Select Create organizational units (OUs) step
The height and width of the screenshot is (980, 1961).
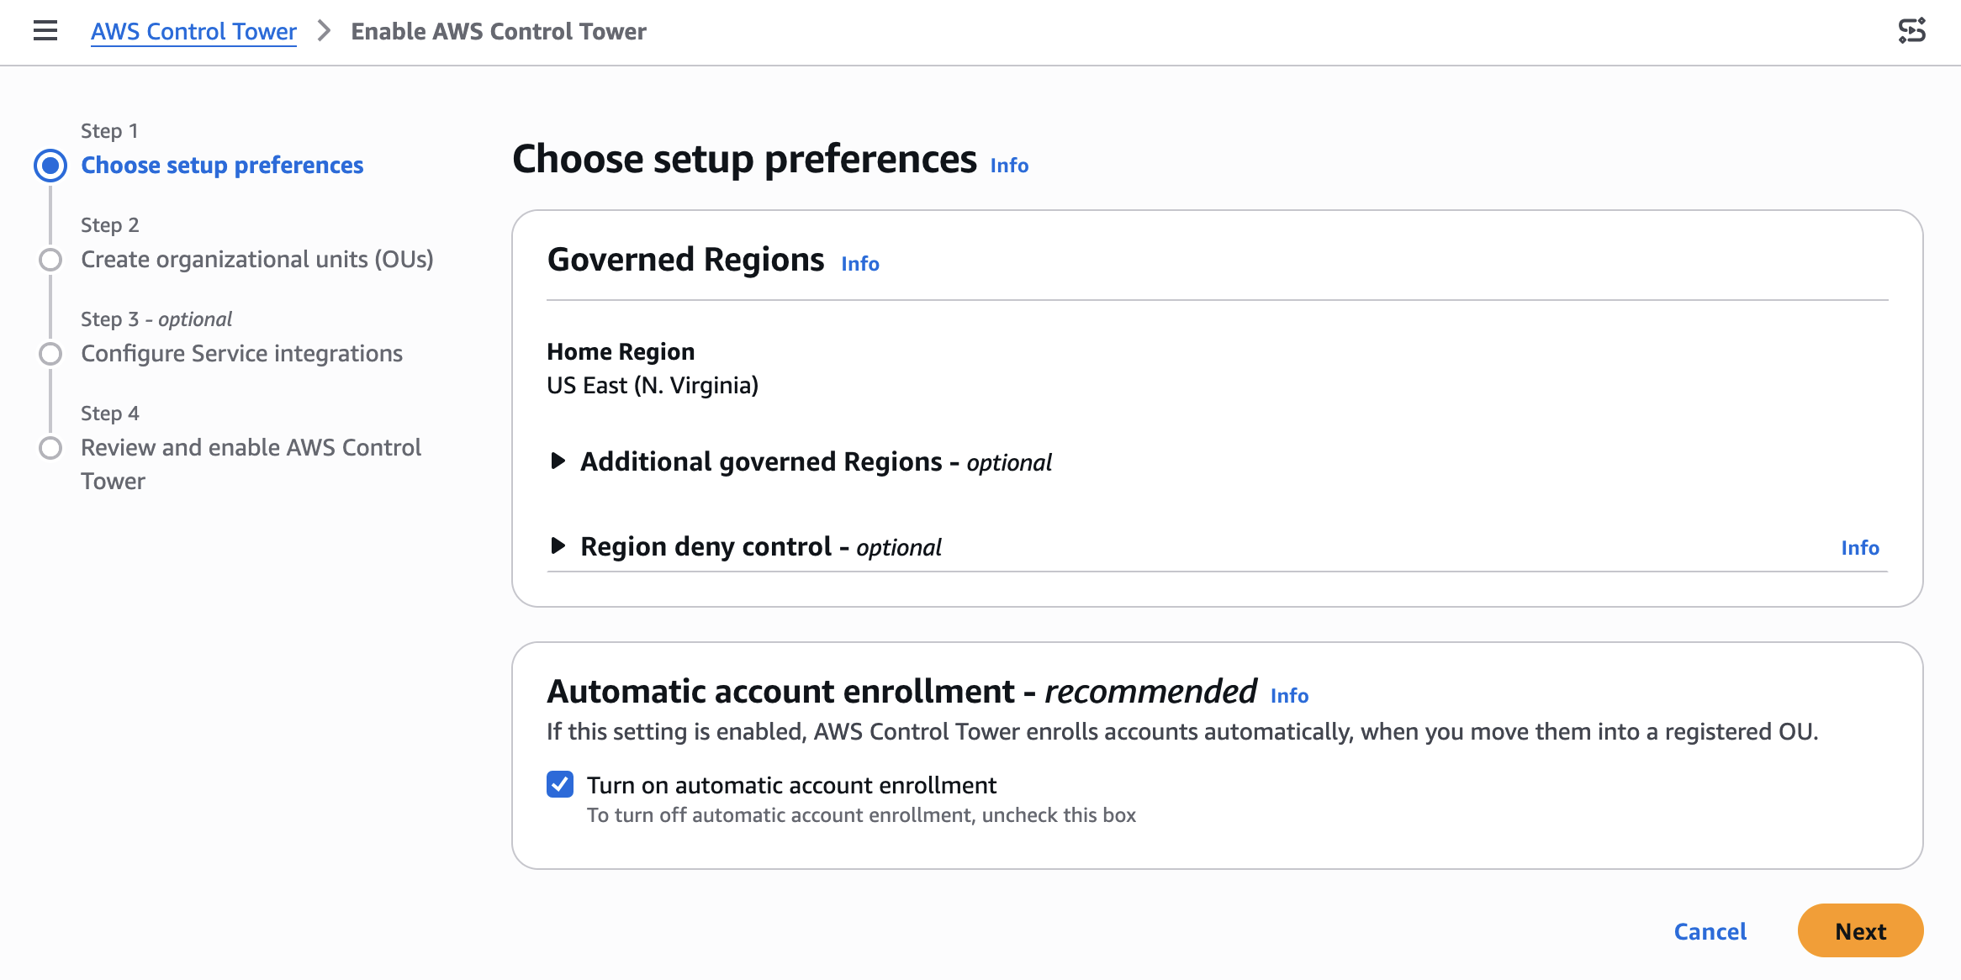coord(256,260)
